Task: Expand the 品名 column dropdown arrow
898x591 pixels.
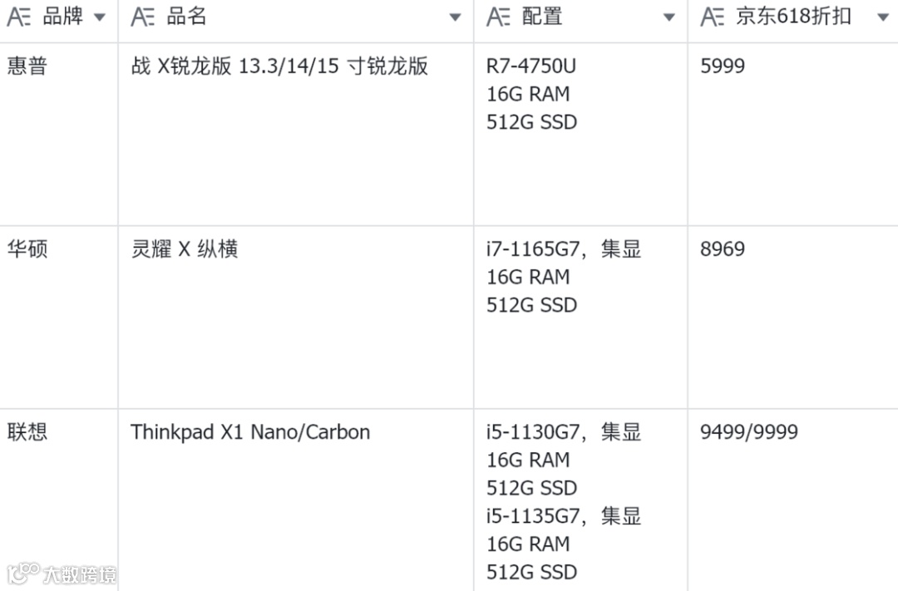Action: click(x=455, y=17)
